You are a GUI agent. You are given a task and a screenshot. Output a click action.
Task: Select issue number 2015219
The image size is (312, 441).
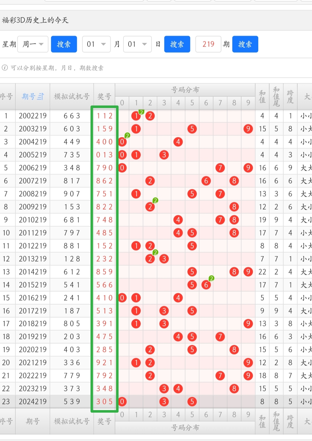pos(33,285)
